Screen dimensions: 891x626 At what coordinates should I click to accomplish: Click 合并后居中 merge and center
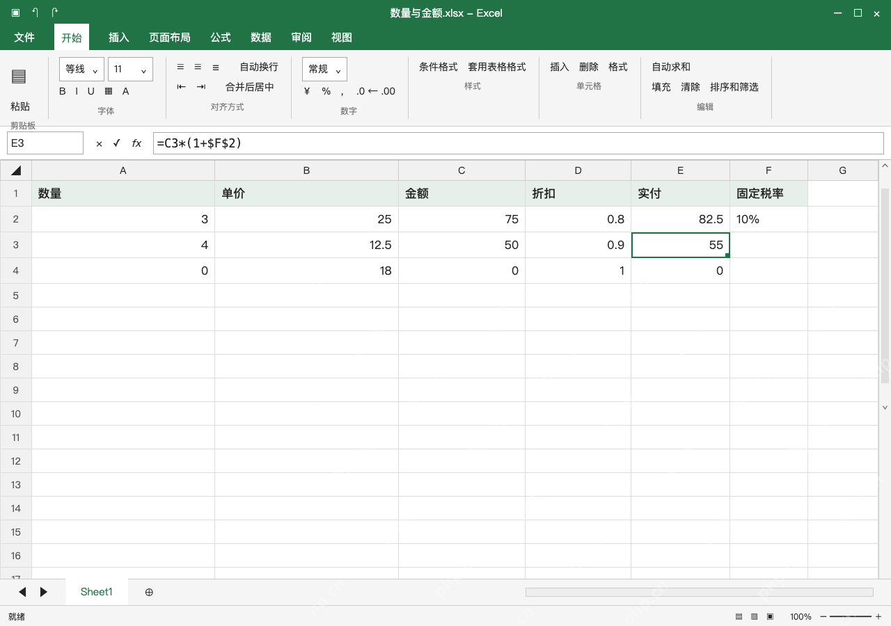(x=250, y=87)
